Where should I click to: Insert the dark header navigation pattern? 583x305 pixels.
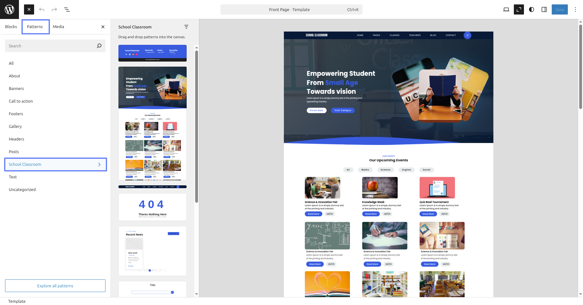coord(153,187)
